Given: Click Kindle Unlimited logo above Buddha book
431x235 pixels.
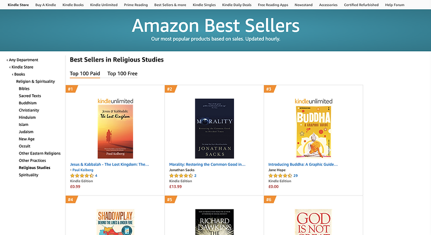Looking at the screenshot, I should [x=313, y=101].
